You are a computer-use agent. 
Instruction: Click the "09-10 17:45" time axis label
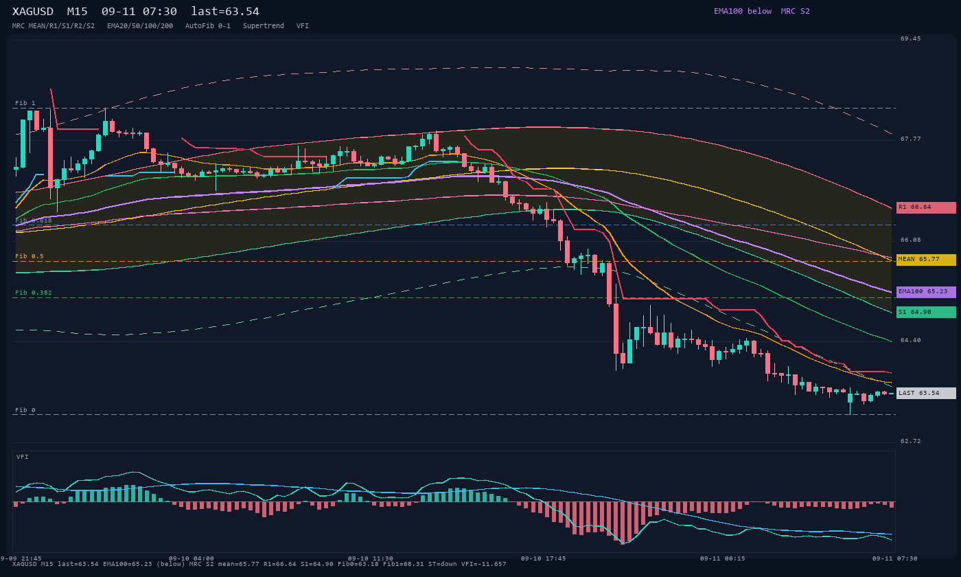(x=544, y=558)
